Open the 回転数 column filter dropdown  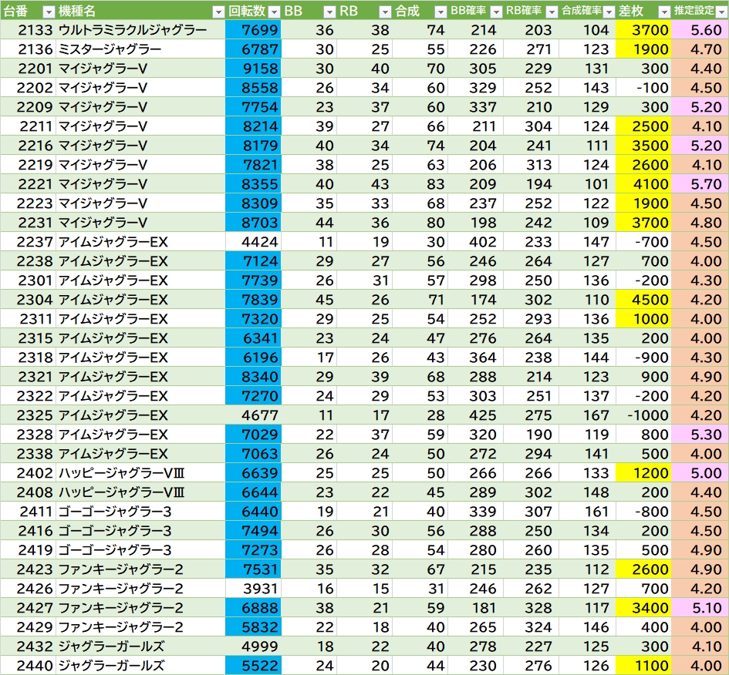[275, 12]
